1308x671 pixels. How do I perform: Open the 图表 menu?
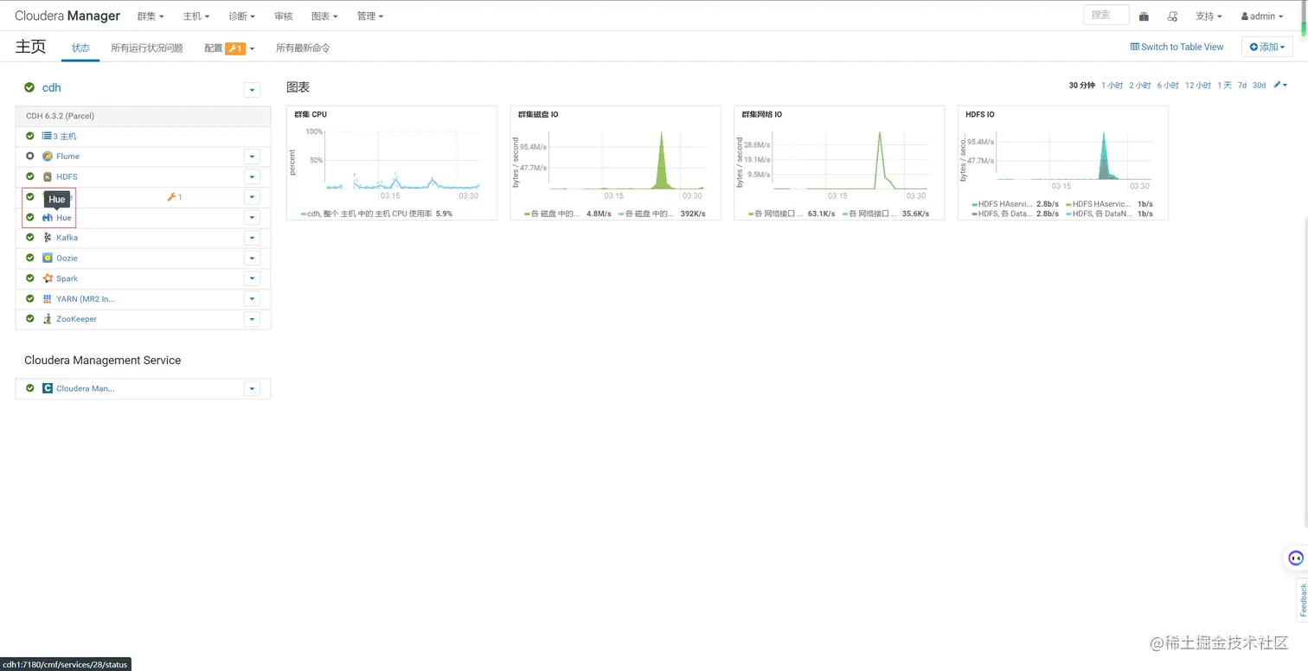324,16
